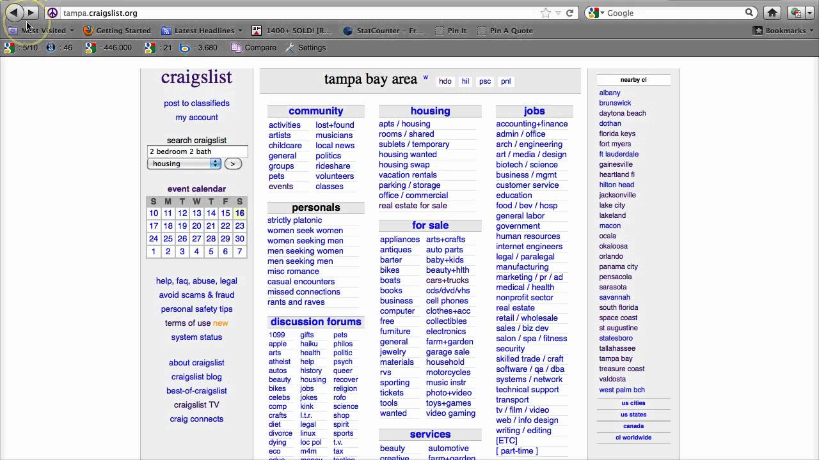Select the pnl subarea tab

coord(505,81)
